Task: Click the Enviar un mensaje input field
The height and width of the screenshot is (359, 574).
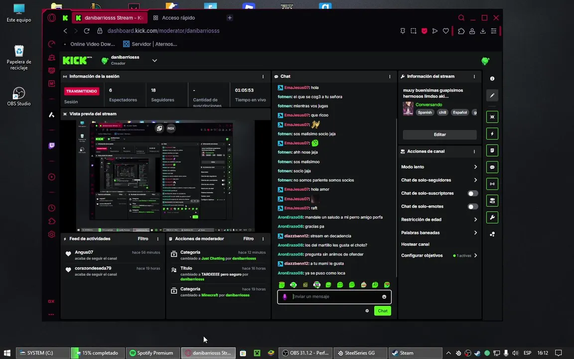Action: click(x=334, y=297)
